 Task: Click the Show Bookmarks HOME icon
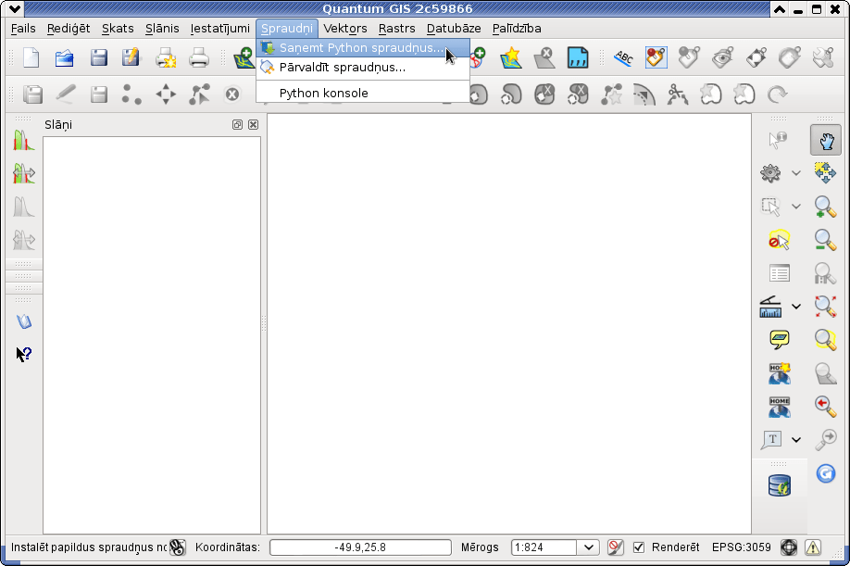[x=779, y=407]
